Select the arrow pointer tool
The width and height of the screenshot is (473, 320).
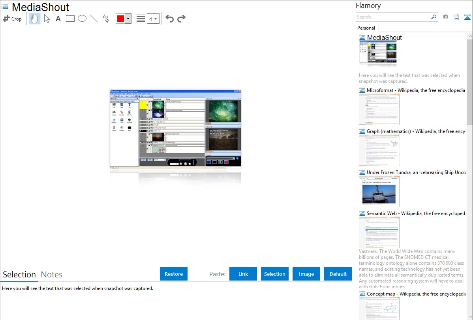coord(47,19)
